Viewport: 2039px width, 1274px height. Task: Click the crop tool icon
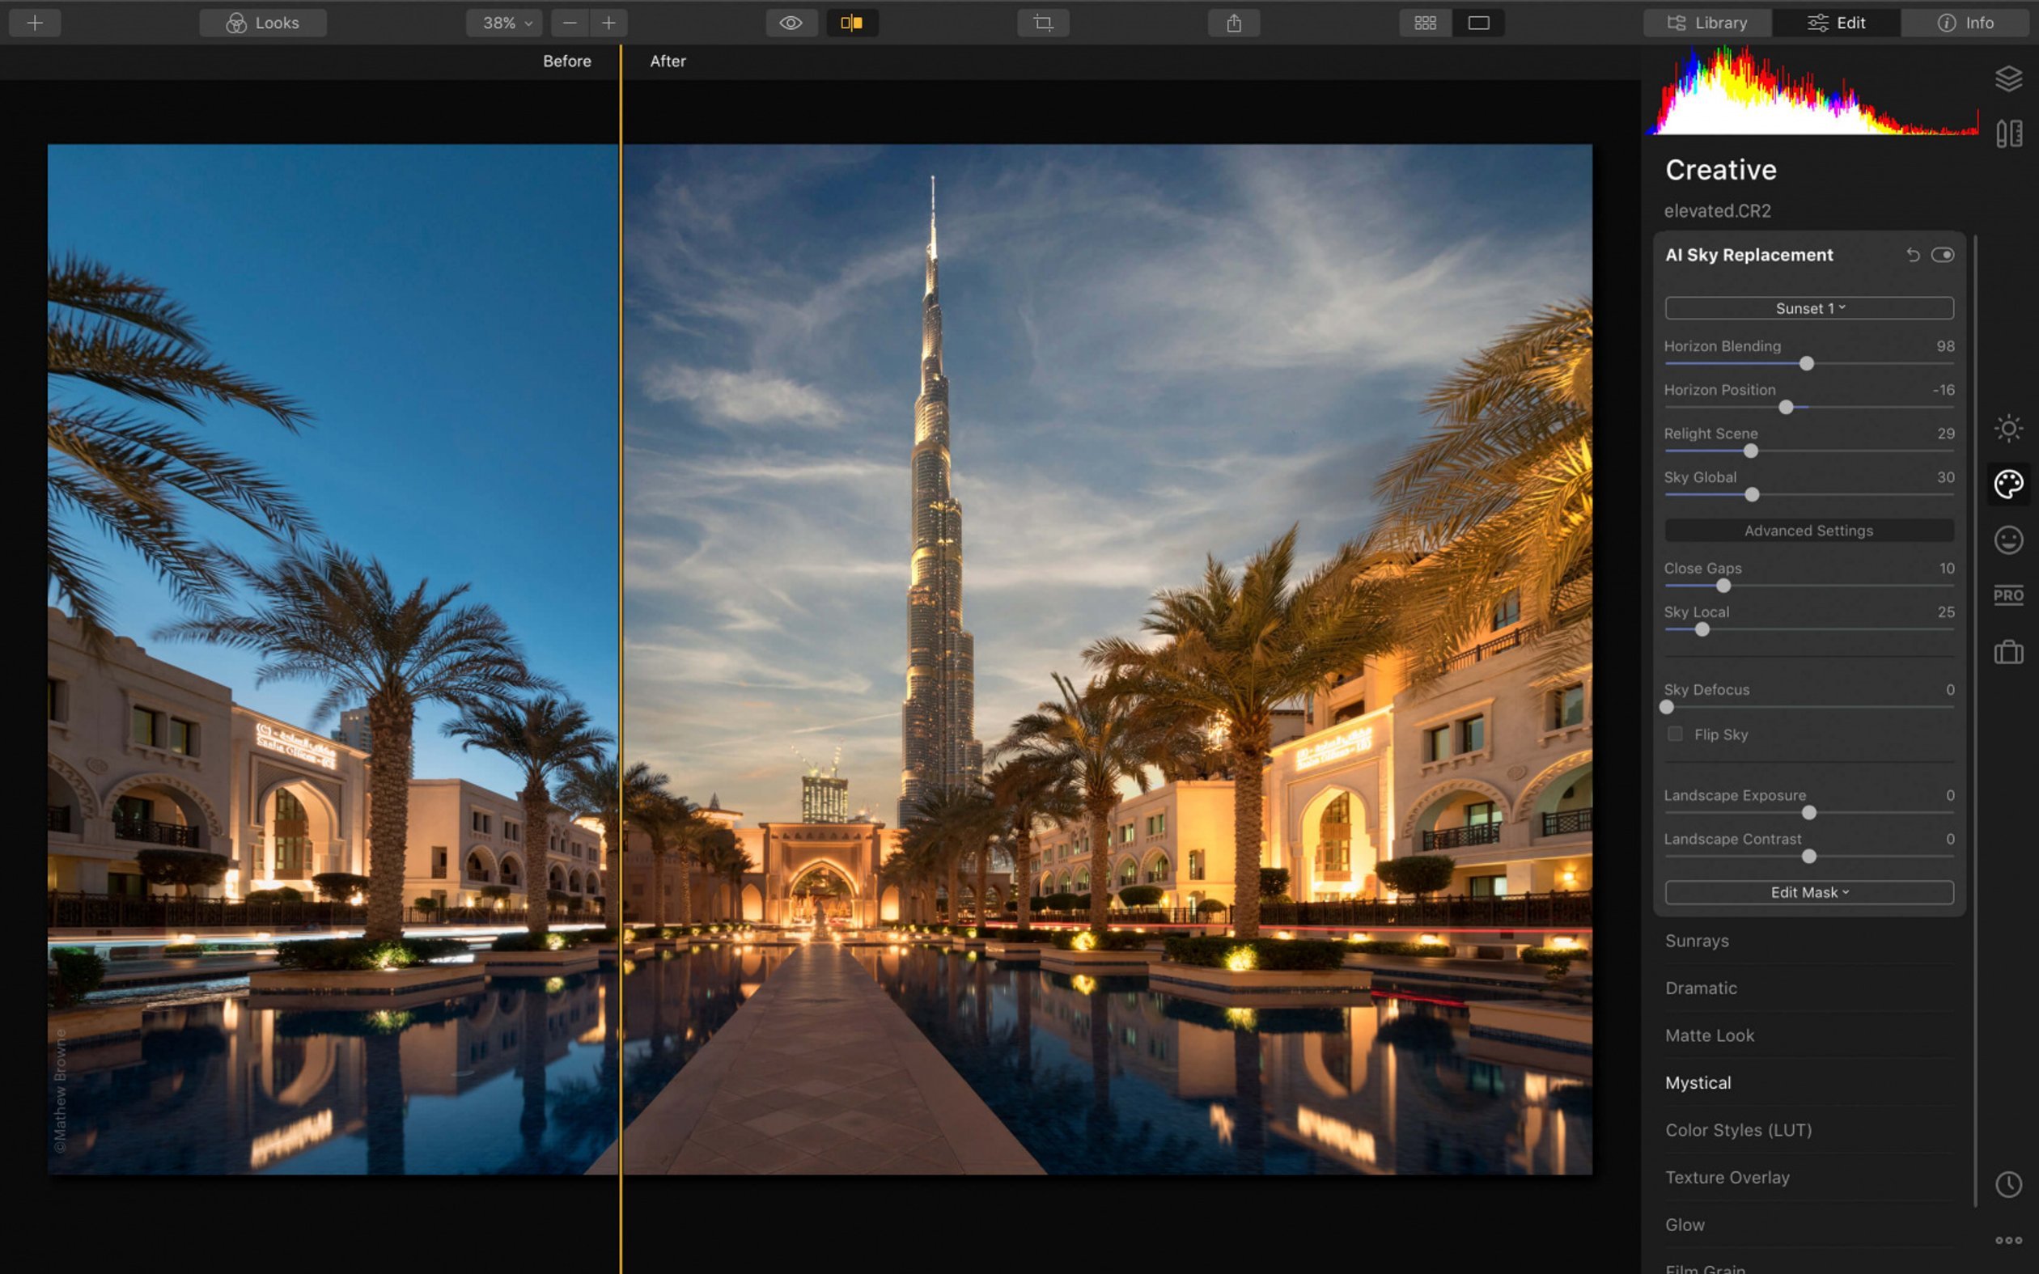[x=1042, y=22]
